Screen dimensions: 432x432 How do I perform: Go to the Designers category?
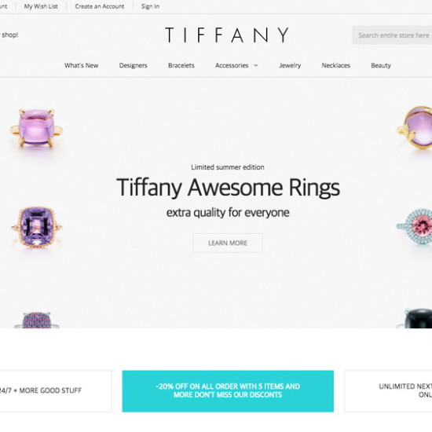pyautogui.click(x=133, y=65)
